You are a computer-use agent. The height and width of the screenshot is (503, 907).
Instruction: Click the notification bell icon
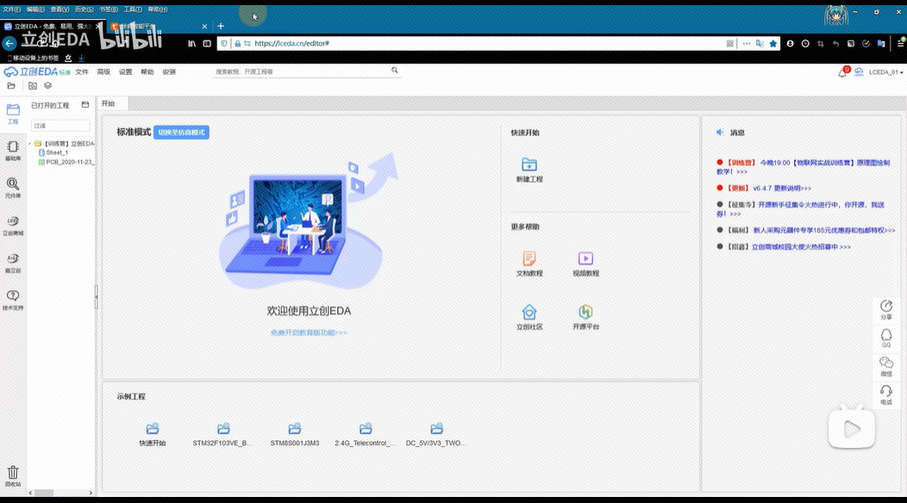click(x=842, y=72)
